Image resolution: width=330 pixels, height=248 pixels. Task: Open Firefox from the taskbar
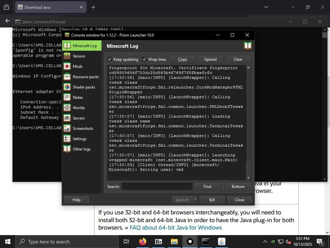pyautogui.click(x=142, y=242)
